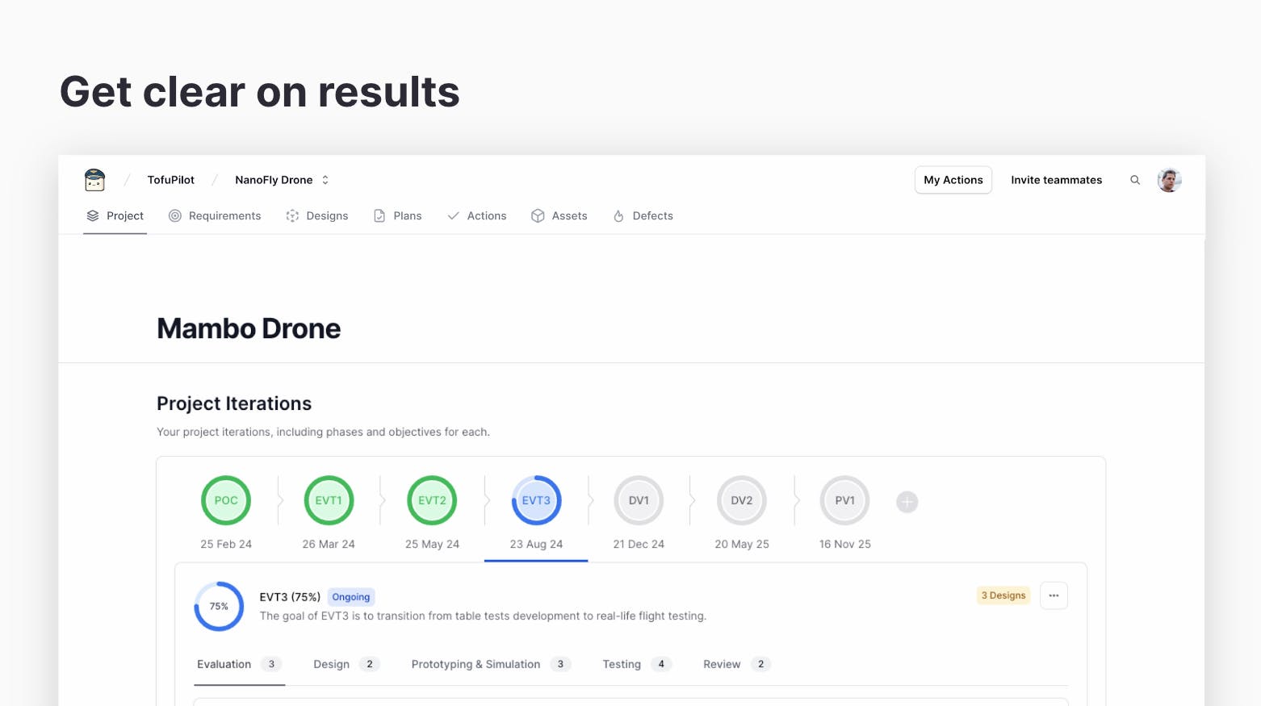
Task: Click the 21 Dec 24 date
Action: [639, 544]
